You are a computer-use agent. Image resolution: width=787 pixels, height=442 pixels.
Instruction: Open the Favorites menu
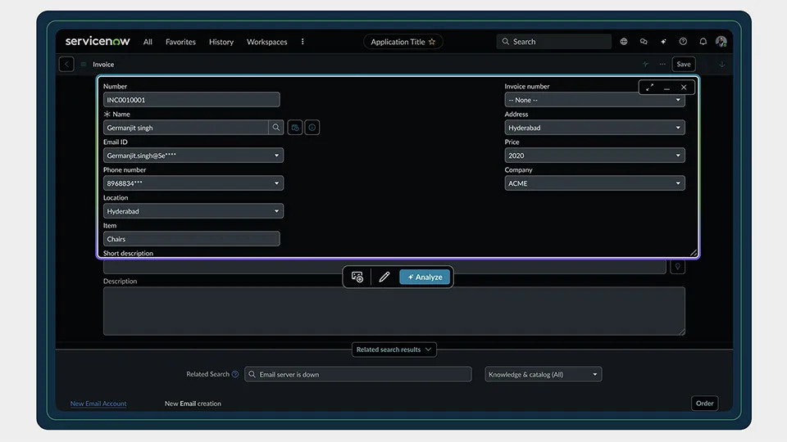(x=180, y=42)
